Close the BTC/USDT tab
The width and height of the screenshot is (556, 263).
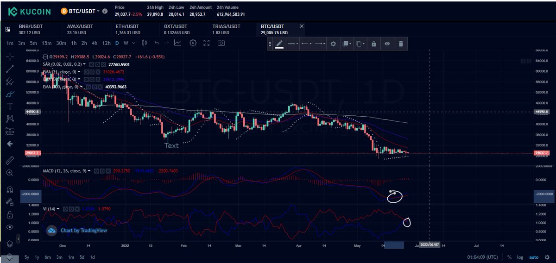pyautogui.click(x=302, y=26)
